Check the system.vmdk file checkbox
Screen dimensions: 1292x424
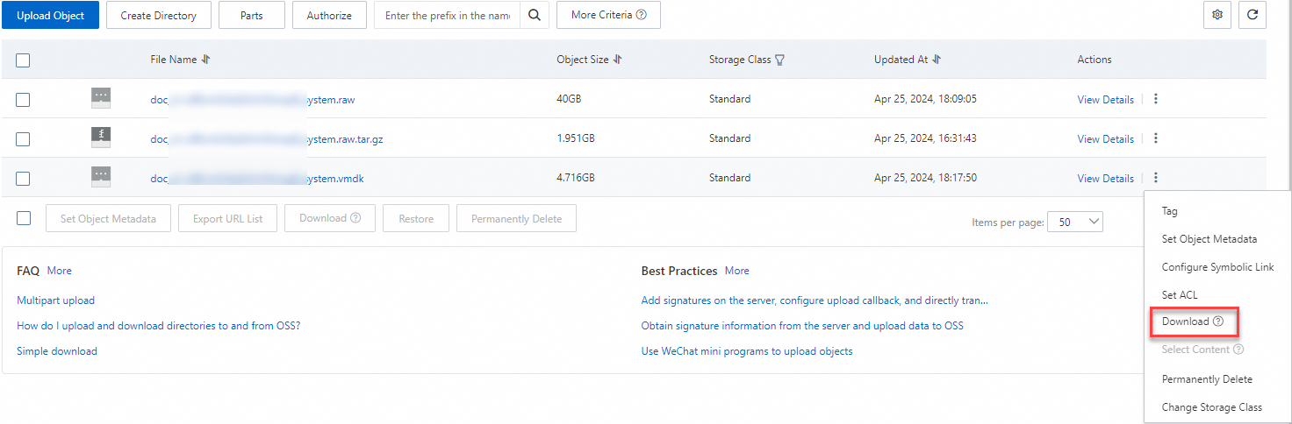23,179
